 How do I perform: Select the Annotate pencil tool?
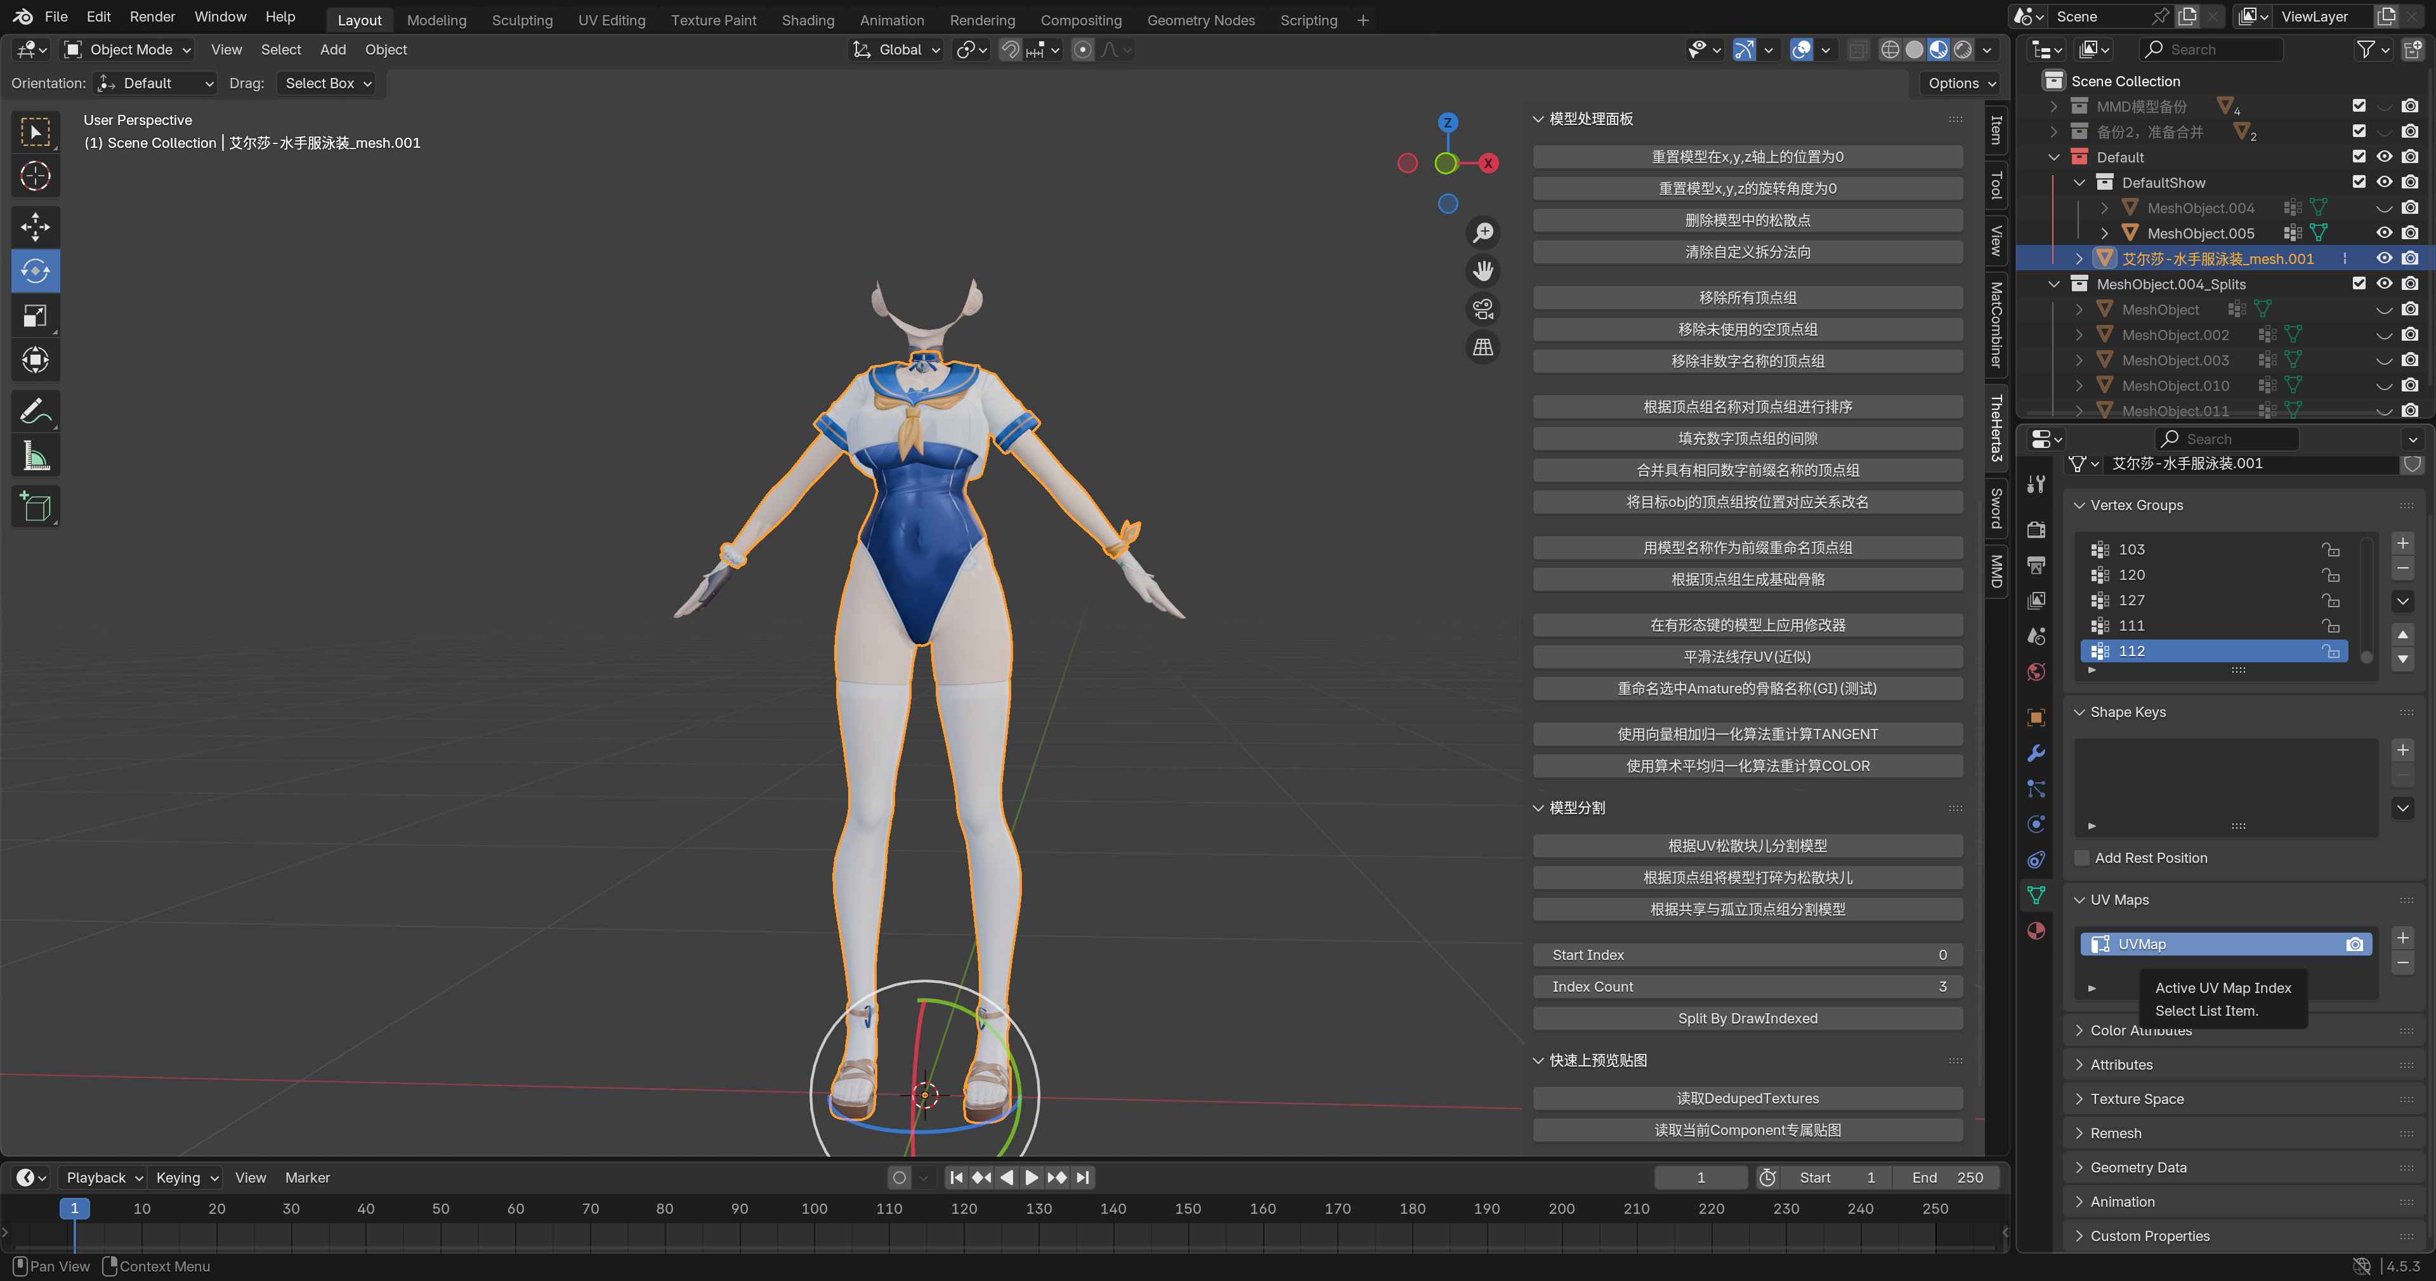35,412
